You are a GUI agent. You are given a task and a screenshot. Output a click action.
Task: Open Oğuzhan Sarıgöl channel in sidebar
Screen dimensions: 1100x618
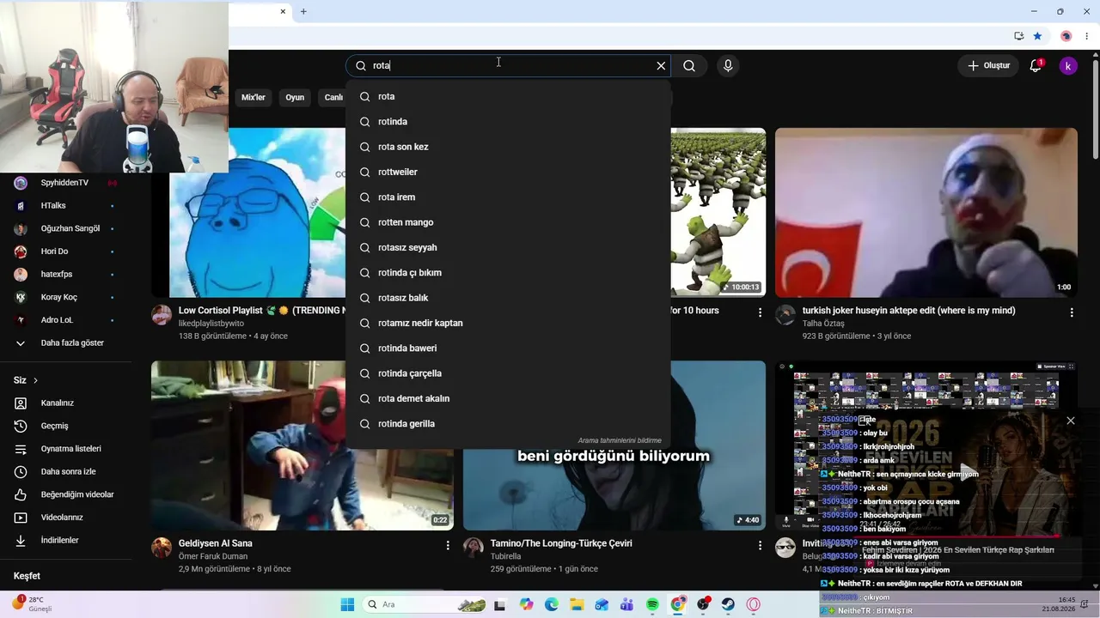point(64,229)
